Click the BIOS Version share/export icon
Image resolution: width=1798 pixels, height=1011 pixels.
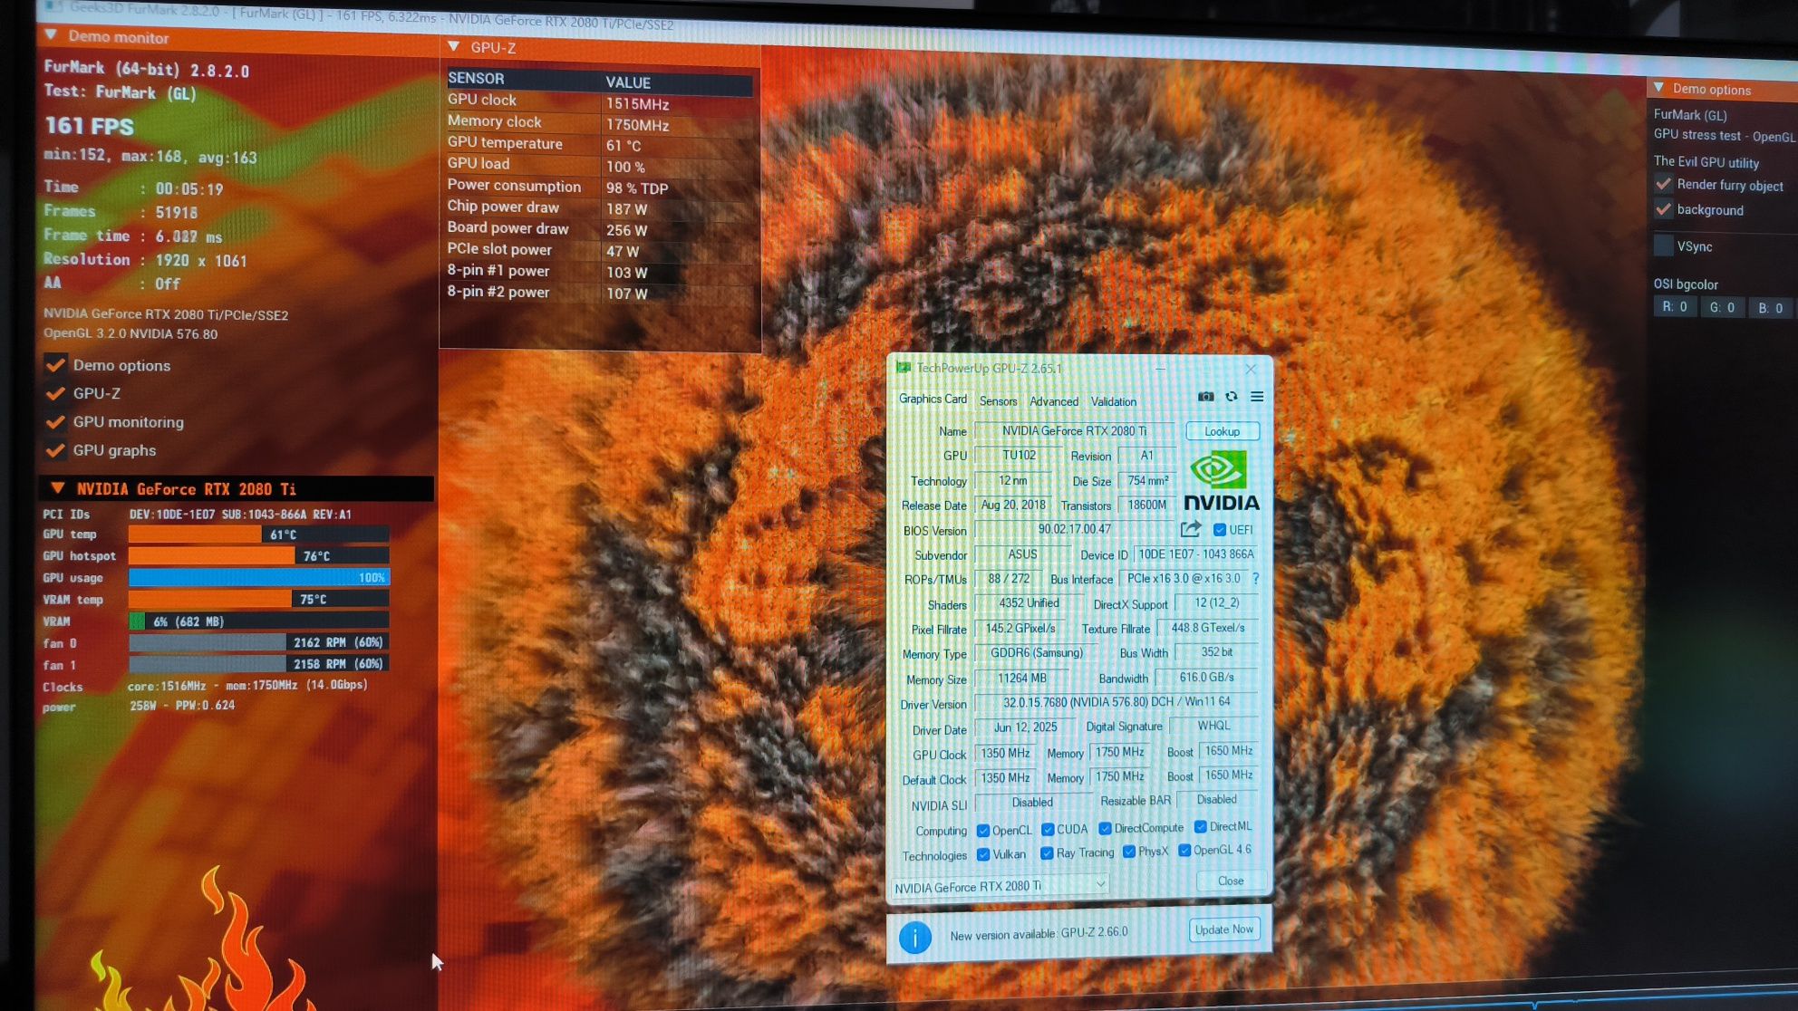tap(1191, 529)
